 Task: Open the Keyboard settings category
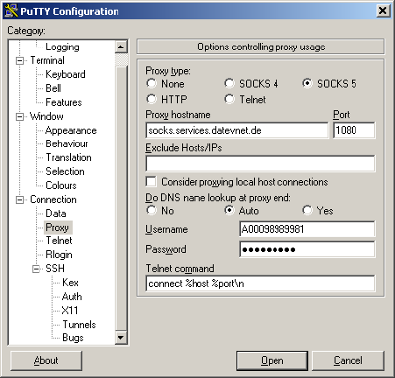(x=65, y=74)
